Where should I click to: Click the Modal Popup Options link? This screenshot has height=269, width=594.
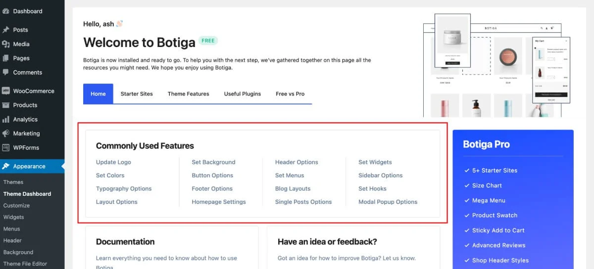pyautogui.click(x=388, y=202)
